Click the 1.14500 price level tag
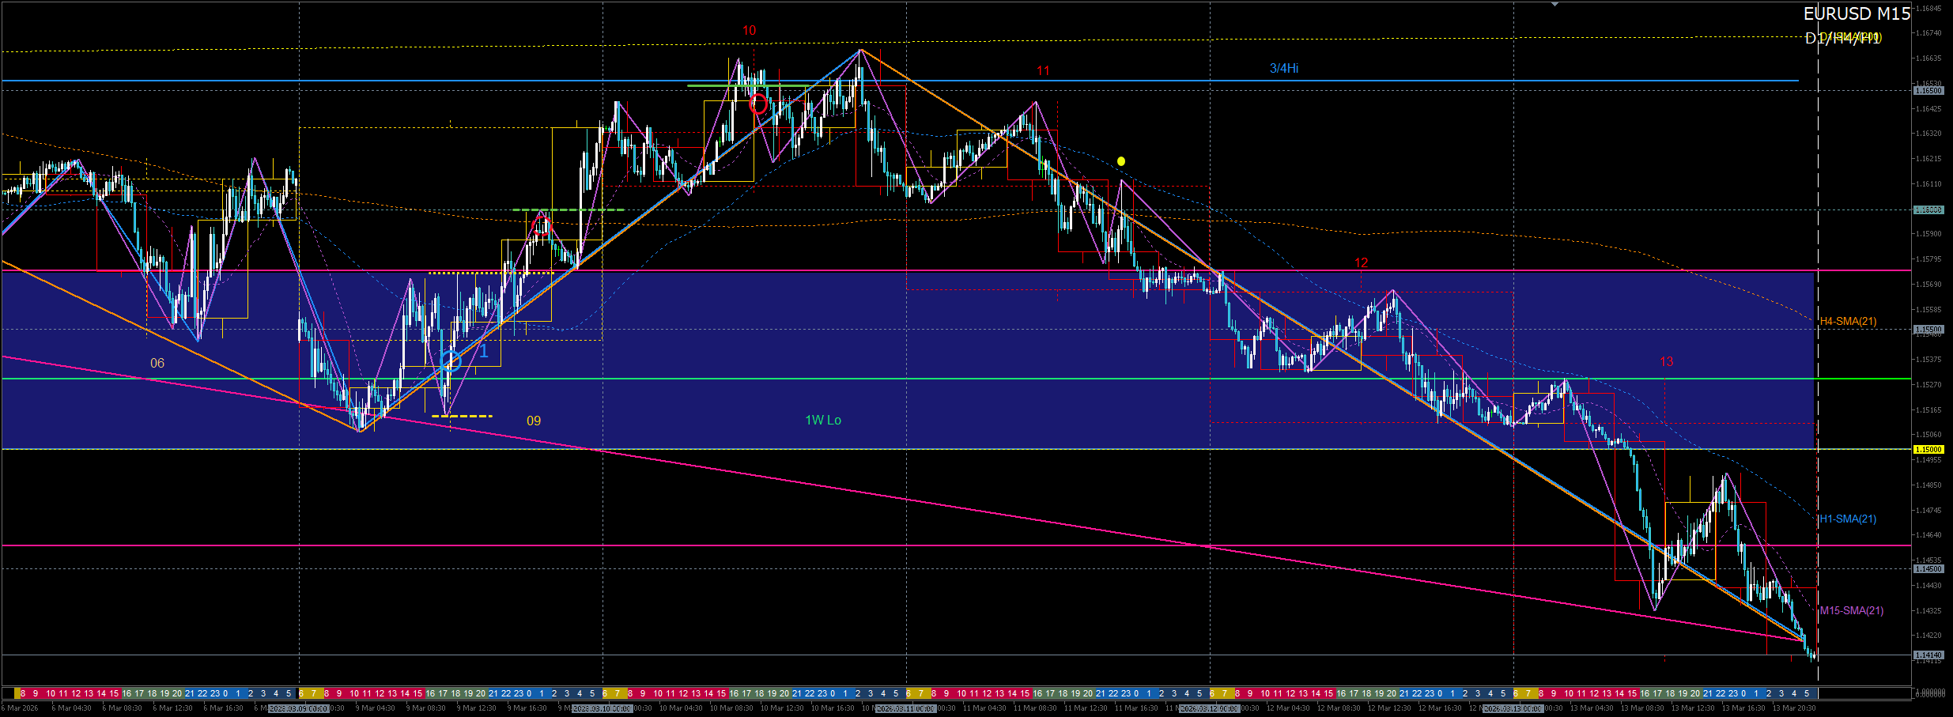Image resolution: width=1953 pixels, height=717 pixels. [x=1928, y=569]
